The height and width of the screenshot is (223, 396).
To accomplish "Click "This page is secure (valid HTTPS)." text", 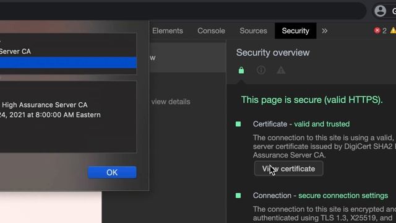I will (312, 100).
